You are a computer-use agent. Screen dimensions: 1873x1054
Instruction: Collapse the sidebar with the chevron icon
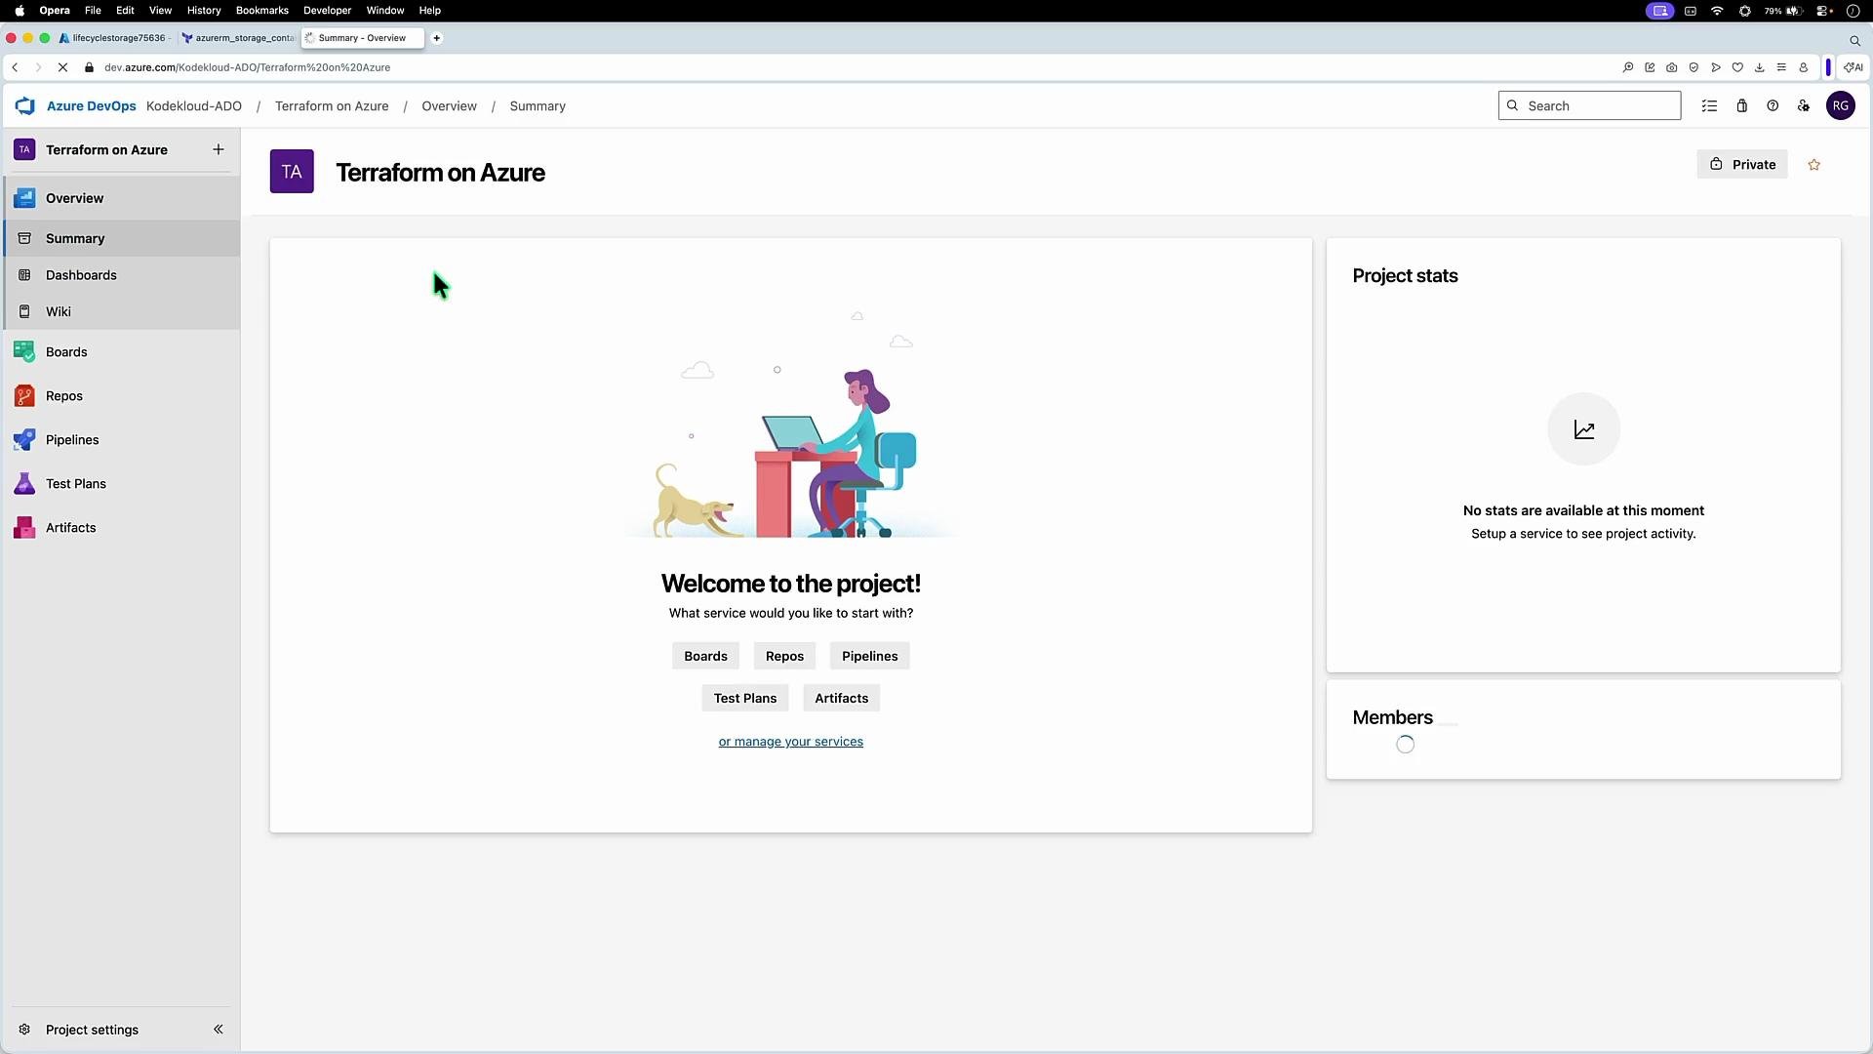(219, 1030)
